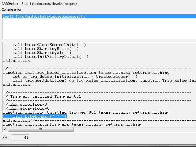
Task: Click the call MeleeStartingAI code line
Action: tap(42, 53)
